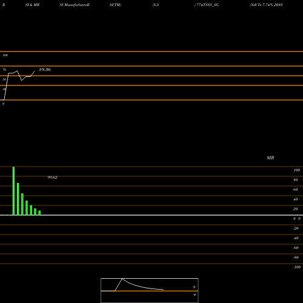Click the MR axis label 40
The width and height of the screenshot is (303, 303).
coord(296,199)
